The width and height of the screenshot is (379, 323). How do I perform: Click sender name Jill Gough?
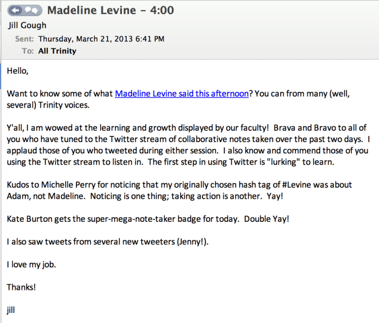pos(27,26)
